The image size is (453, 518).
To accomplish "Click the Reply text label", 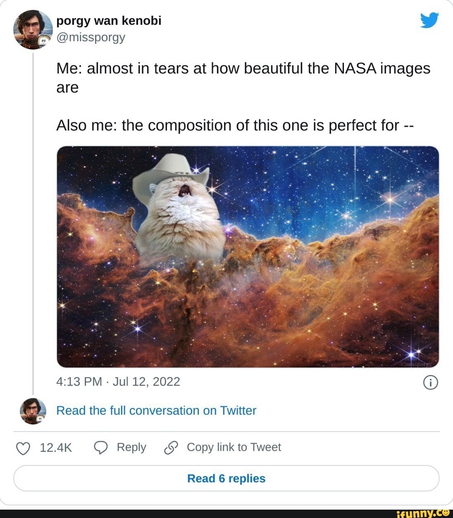I will point(130,448).
